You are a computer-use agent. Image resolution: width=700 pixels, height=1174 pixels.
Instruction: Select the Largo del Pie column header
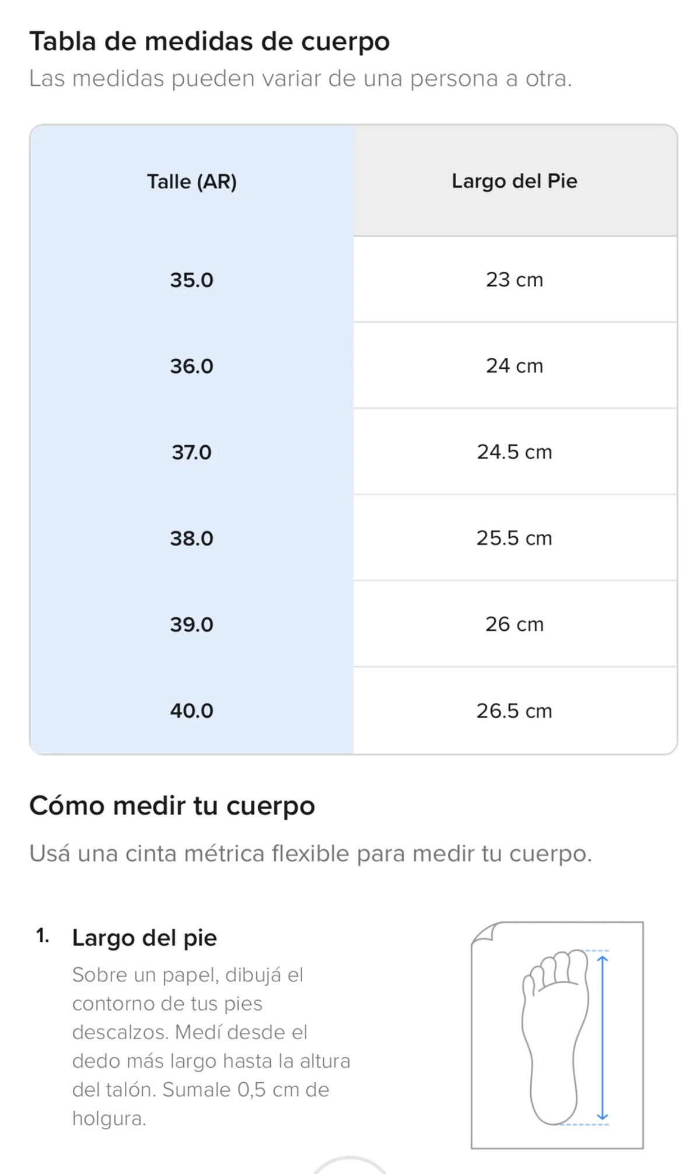[x=514, y=181]
